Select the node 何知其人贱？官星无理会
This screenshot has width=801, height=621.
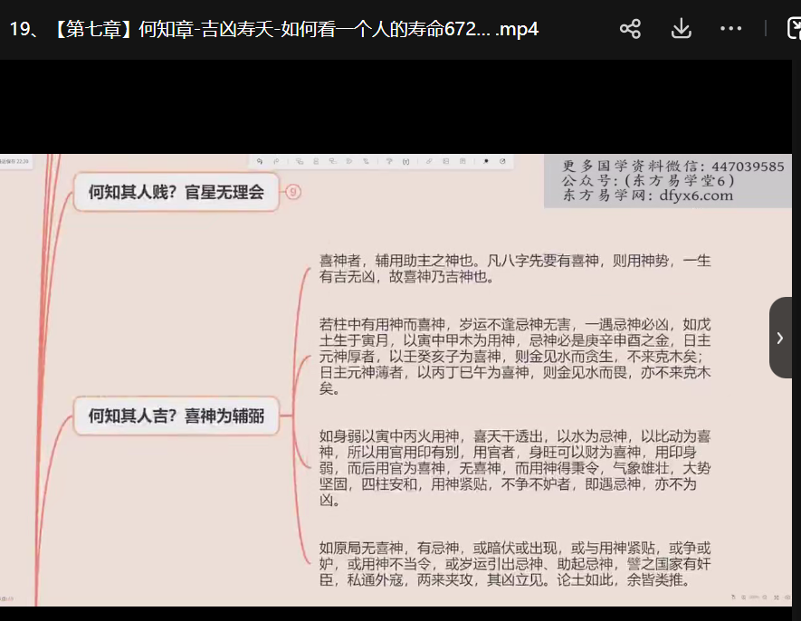[x=176, y=192]
